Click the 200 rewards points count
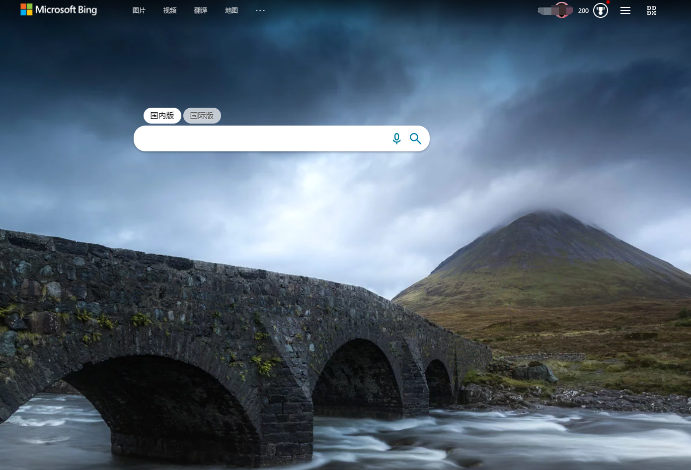This screenshot has height=470, width=691. point(583,10)
